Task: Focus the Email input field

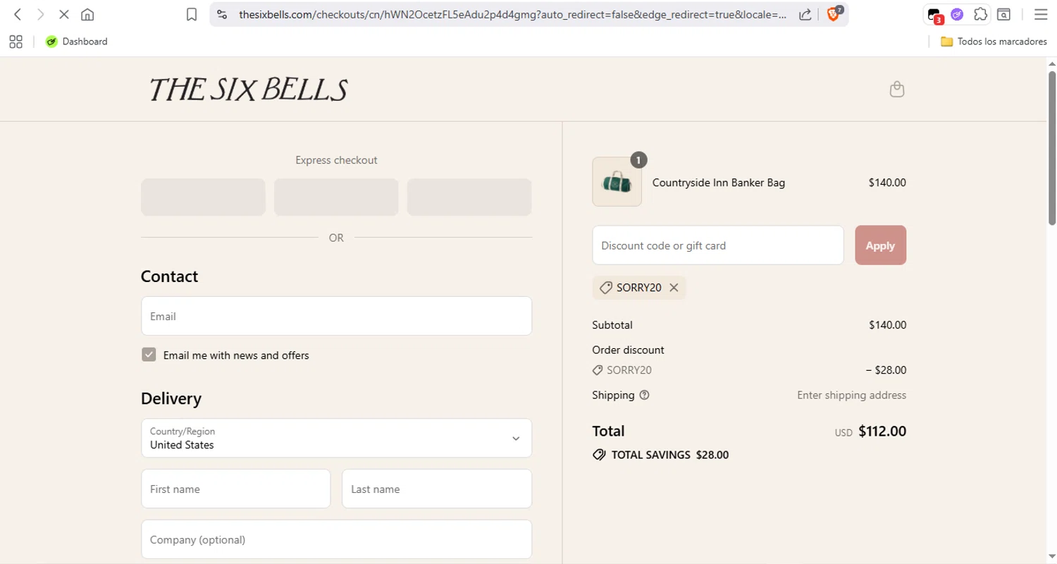Action: (336, 316)
